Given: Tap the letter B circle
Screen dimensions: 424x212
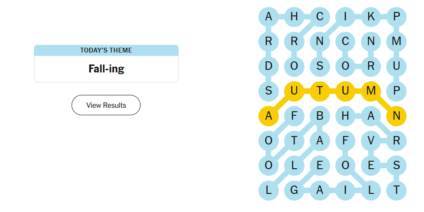Looking at the screenshot, I should (320, 117).
